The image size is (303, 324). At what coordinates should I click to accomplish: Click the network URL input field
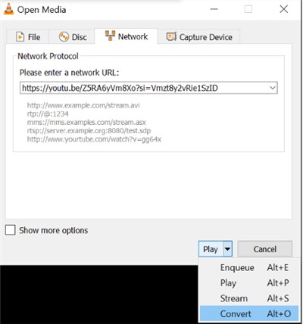(148, 88)
